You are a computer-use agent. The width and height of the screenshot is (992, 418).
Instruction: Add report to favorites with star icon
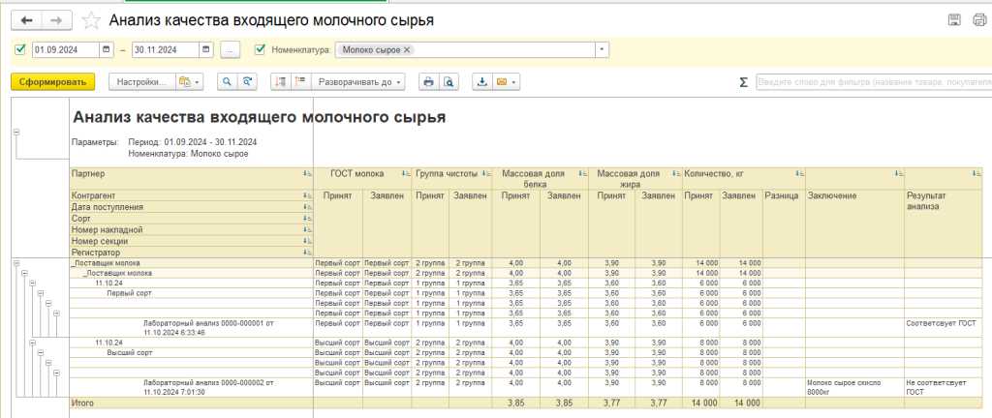coord(91,20)
